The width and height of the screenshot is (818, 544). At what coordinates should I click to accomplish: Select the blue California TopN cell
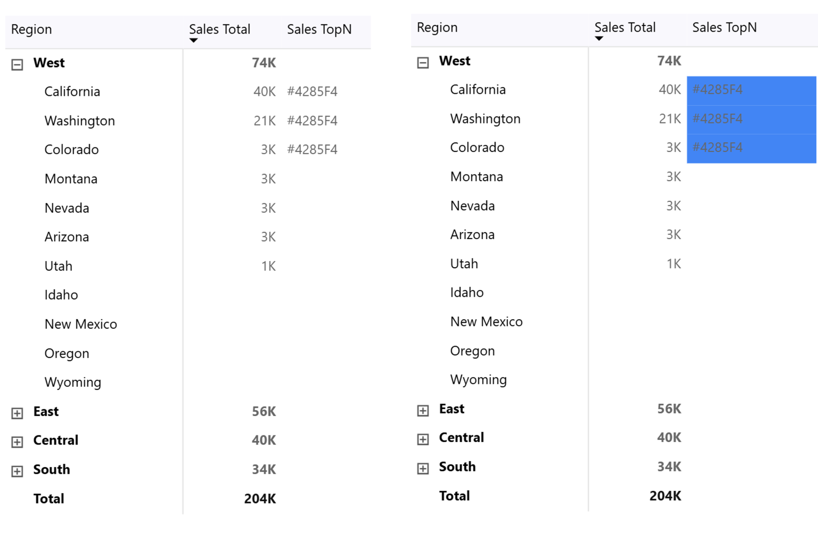(751, 90)
